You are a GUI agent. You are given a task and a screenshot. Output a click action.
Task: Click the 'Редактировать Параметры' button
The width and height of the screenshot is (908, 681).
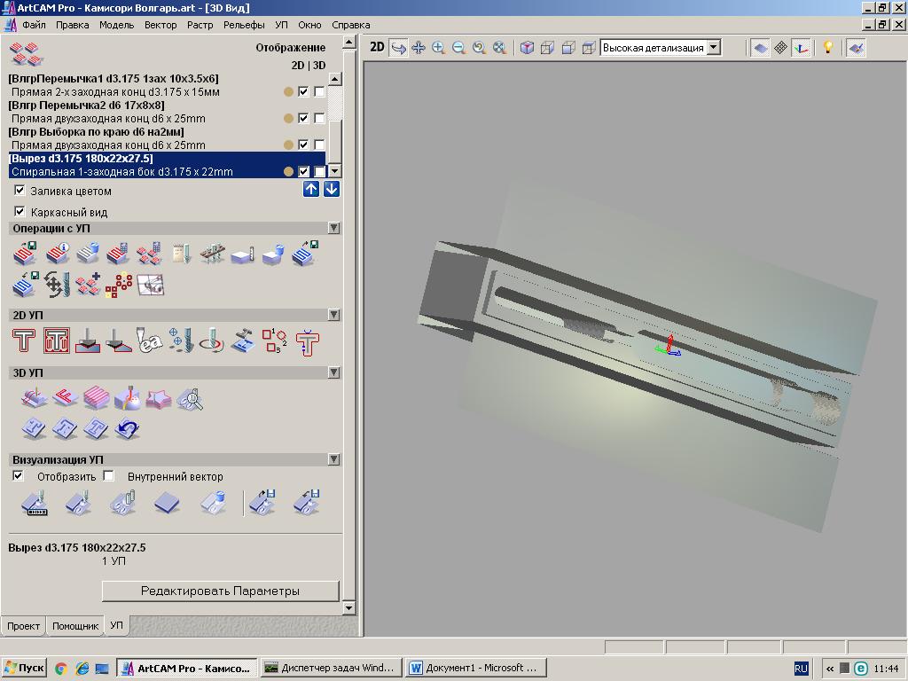point(220,591)
